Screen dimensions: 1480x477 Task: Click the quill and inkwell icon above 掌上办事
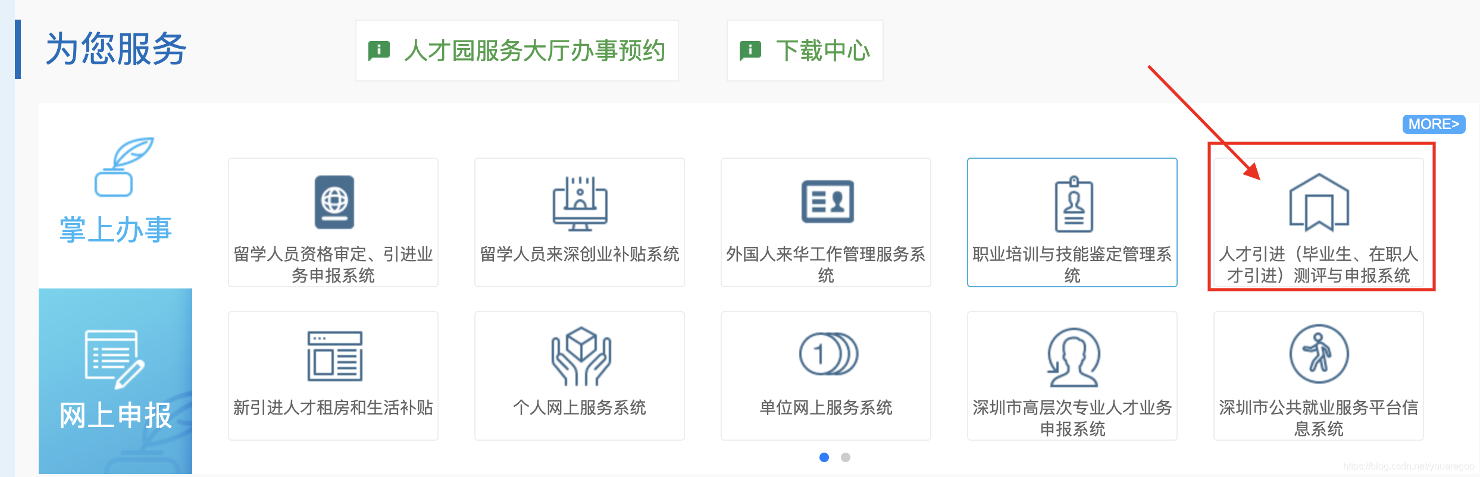(x=124, y=167)
